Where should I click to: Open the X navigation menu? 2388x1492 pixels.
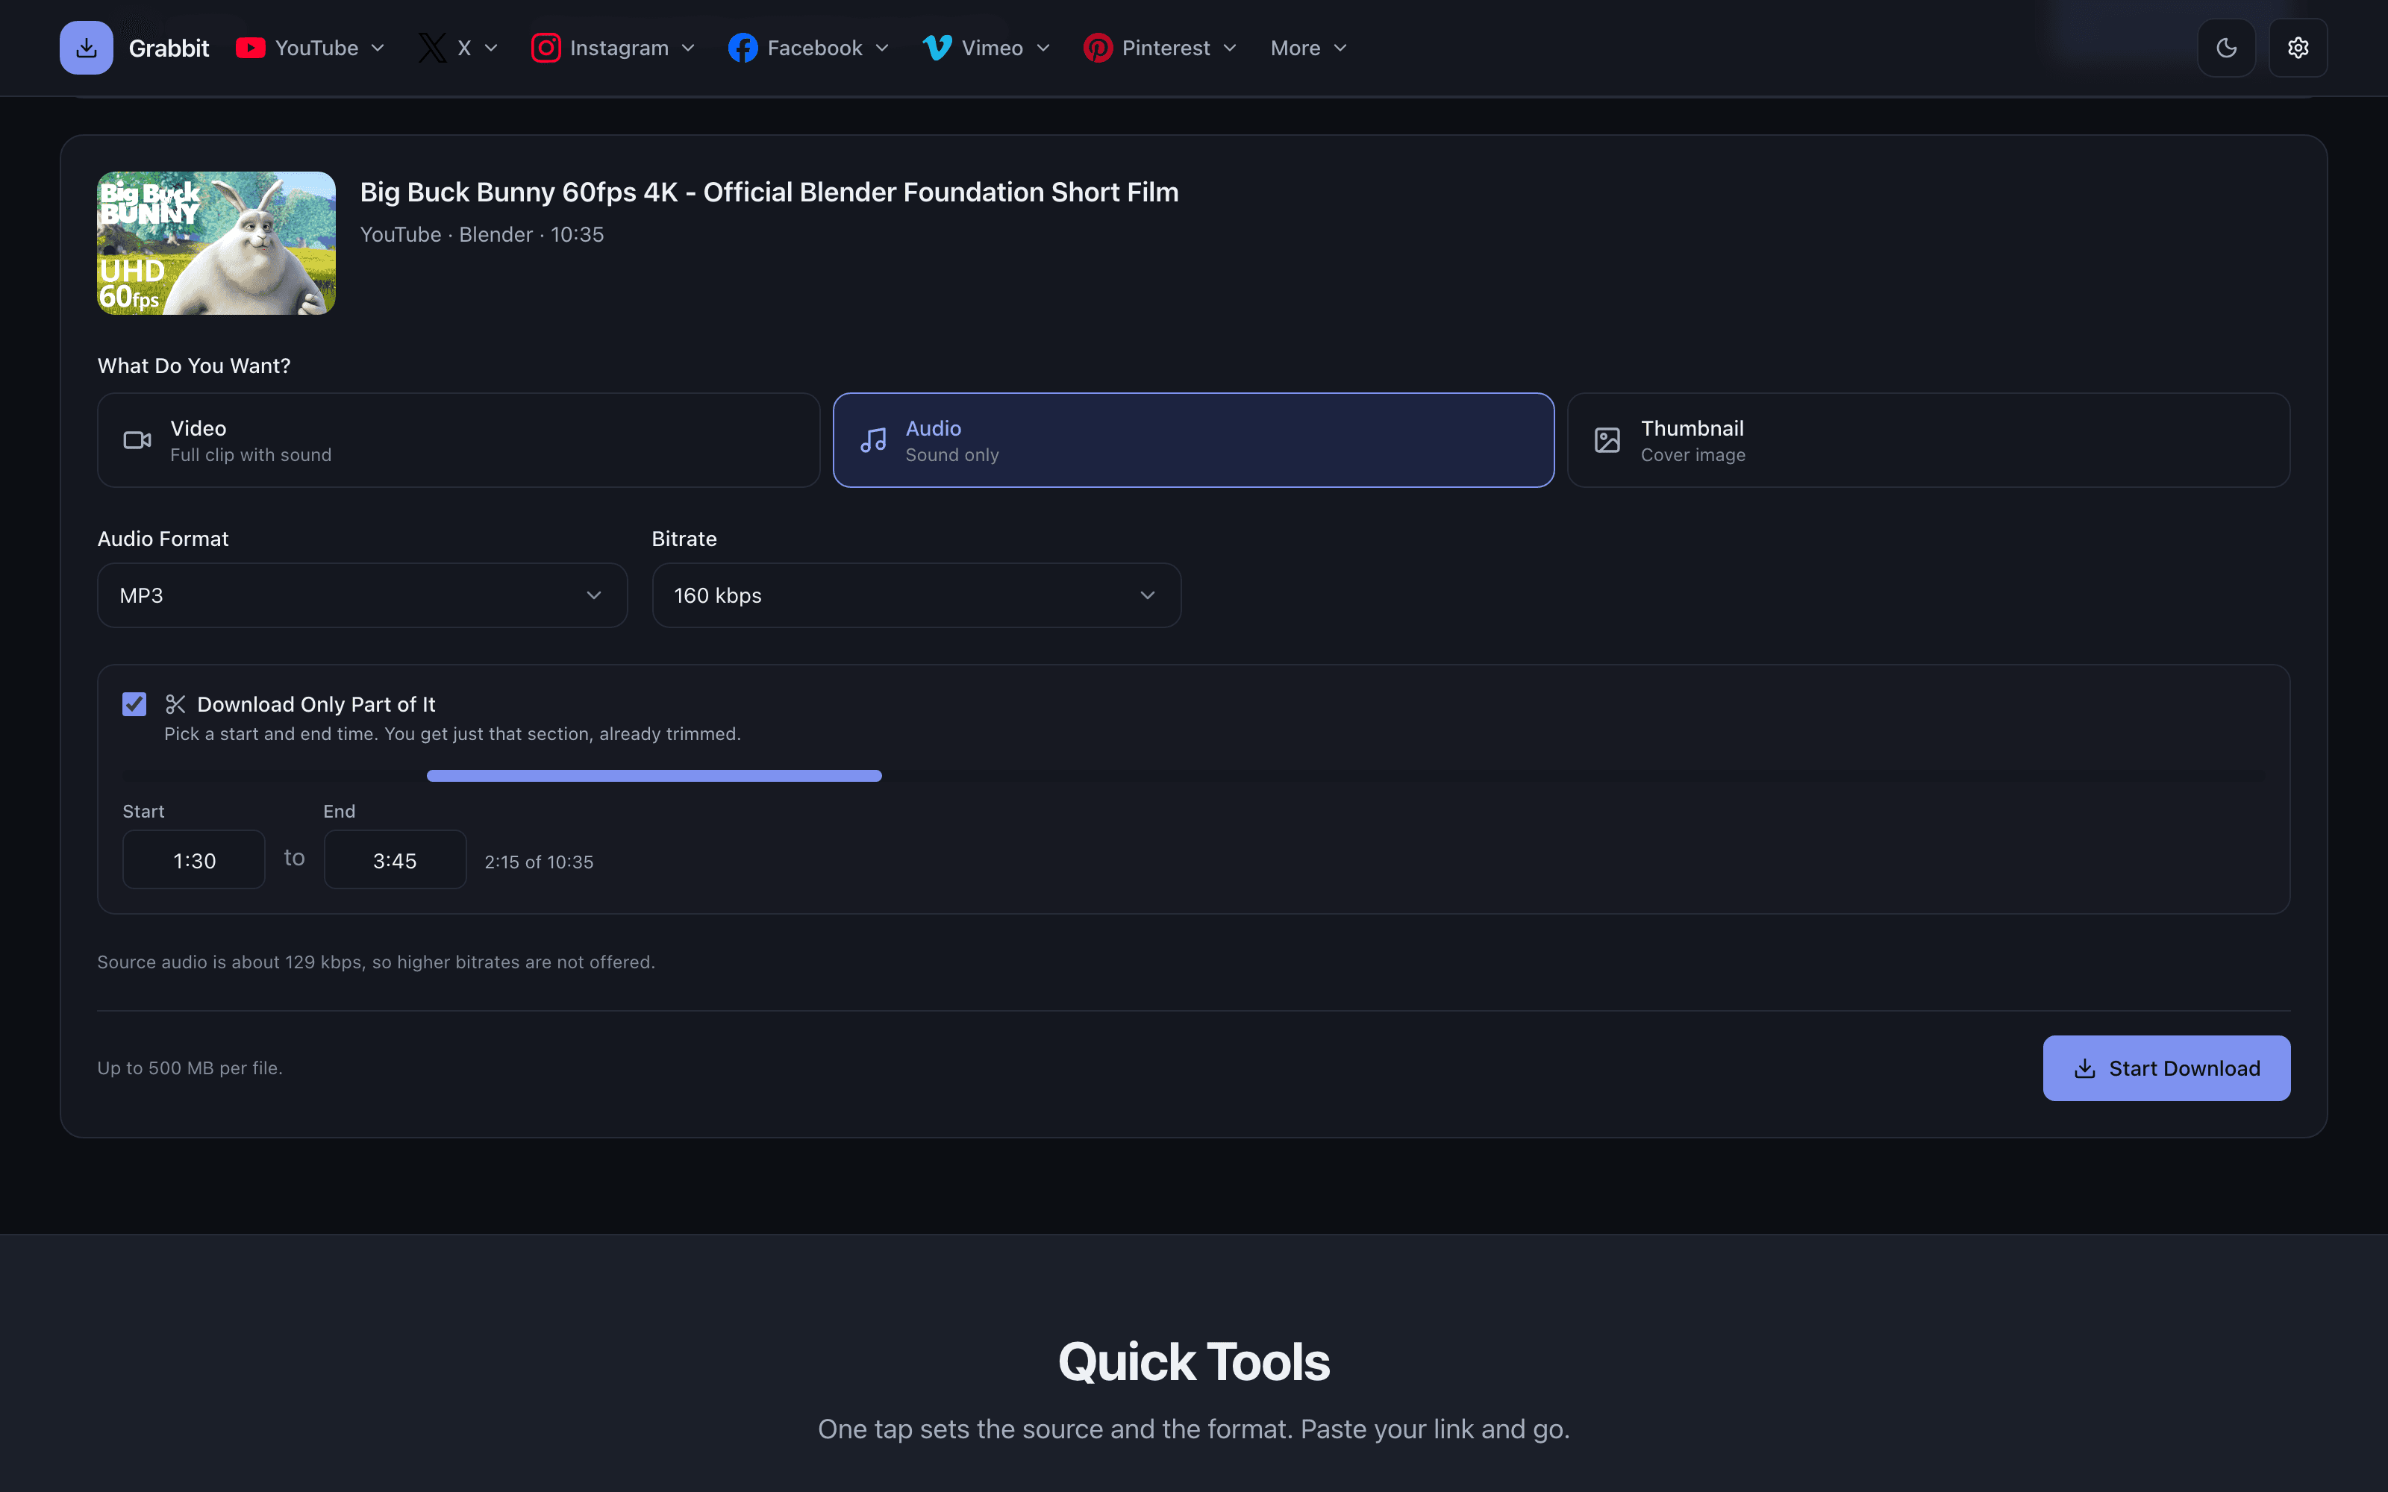click(459, 47)
